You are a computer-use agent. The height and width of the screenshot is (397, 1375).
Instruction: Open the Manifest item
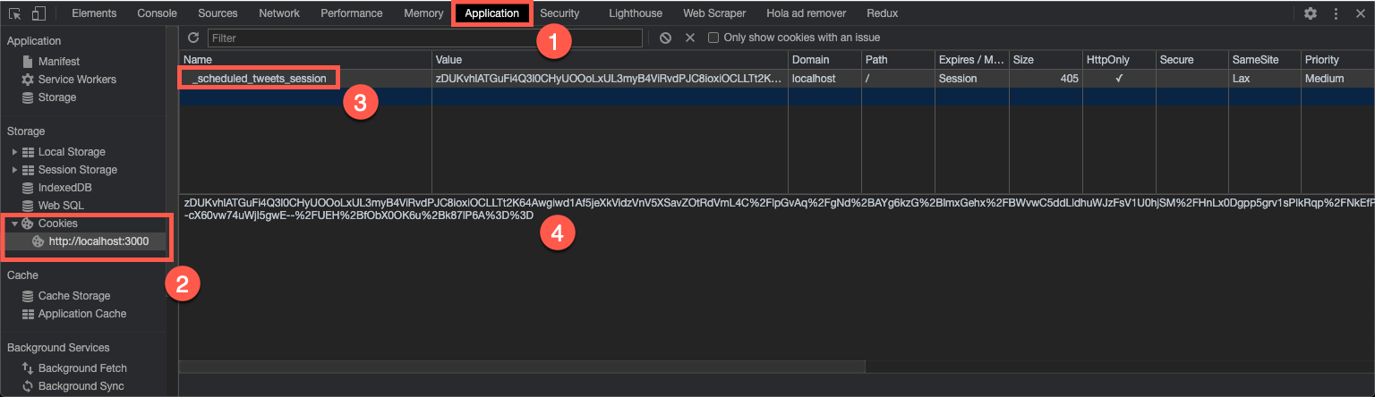[58, 62]
